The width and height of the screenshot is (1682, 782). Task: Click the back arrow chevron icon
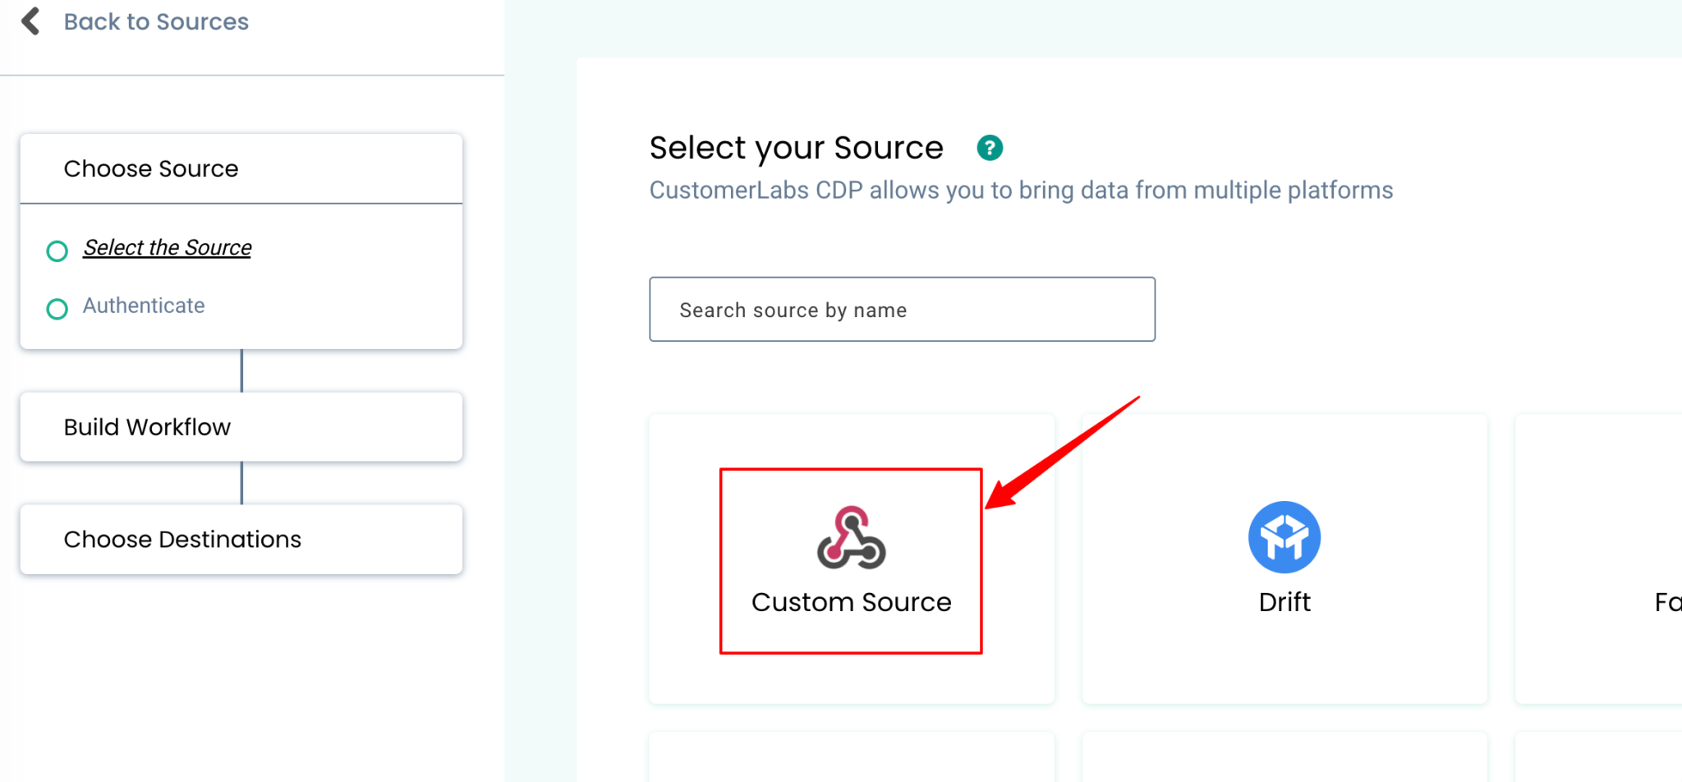tap(30, 21)
